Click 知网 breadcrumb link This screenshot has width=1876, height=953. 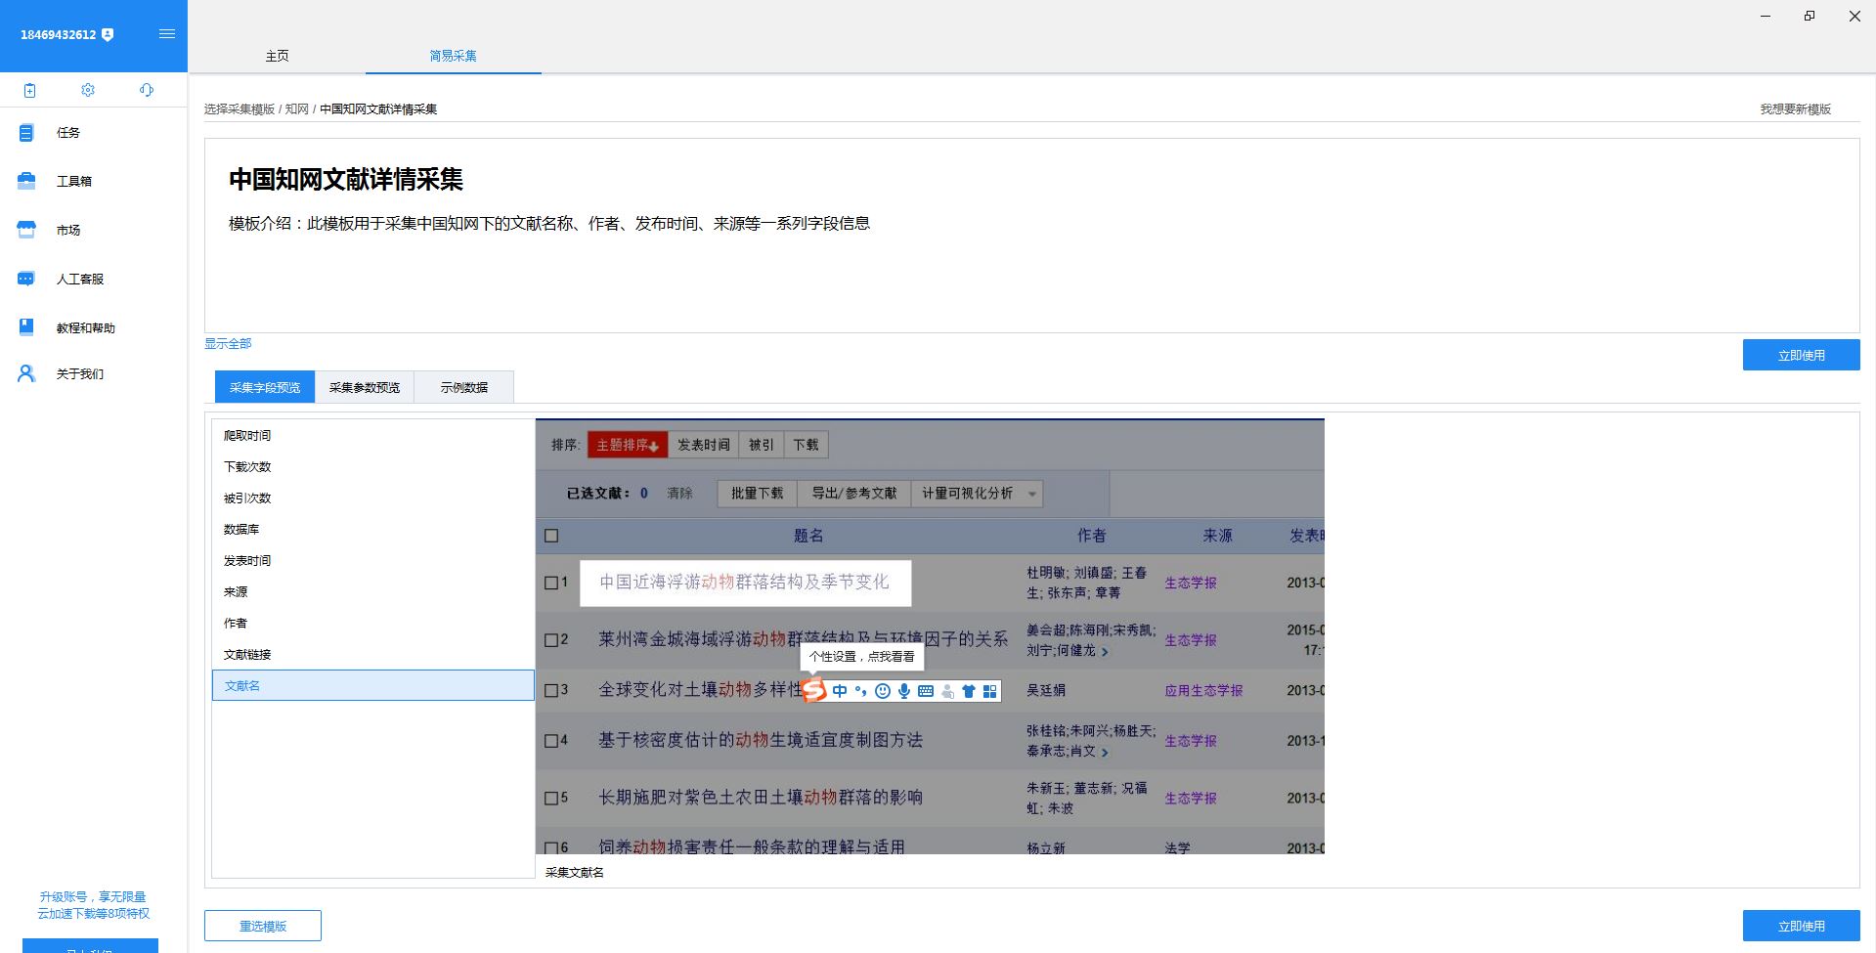click(x=296, y=109)
